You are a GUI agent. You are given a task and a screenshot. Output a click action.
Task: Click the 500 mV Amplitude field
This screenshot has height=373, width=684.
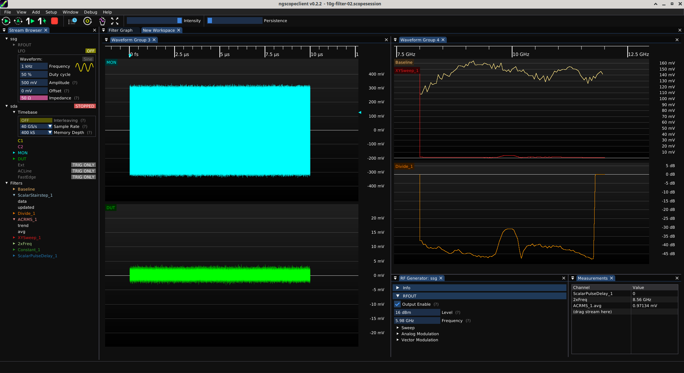[x=33, y=83]
